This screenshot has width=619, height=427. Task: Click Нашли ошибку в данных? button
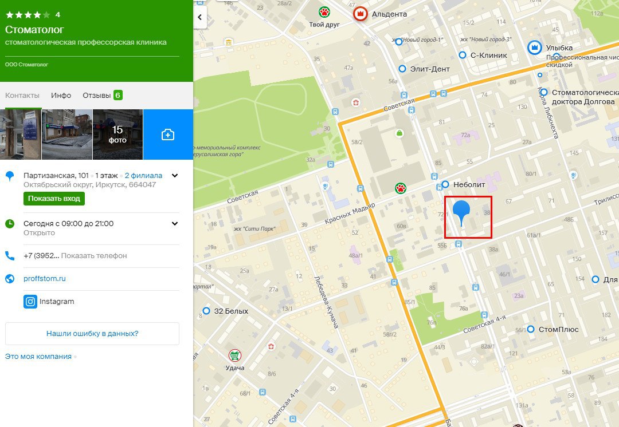pos(92,334)
